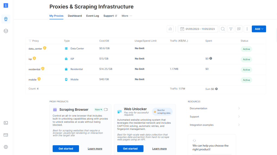This screenshot has height=155, width=277.
Task: Open the Add dropdown button
Action: 259,29
